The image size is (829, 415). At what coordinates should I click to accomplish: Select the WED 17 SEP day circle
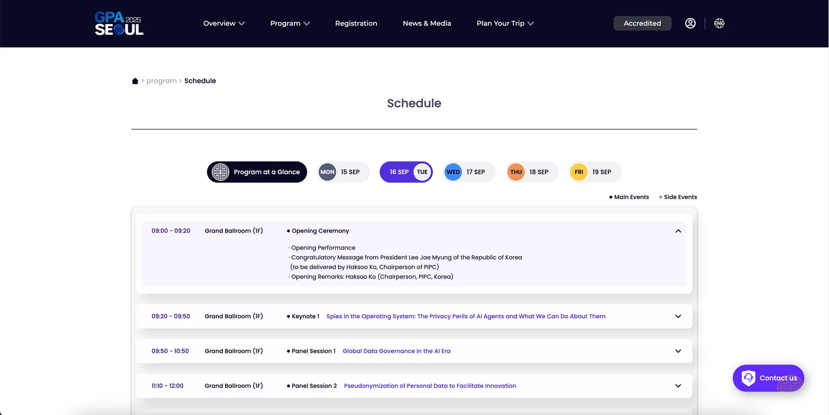tap(453, 172)
